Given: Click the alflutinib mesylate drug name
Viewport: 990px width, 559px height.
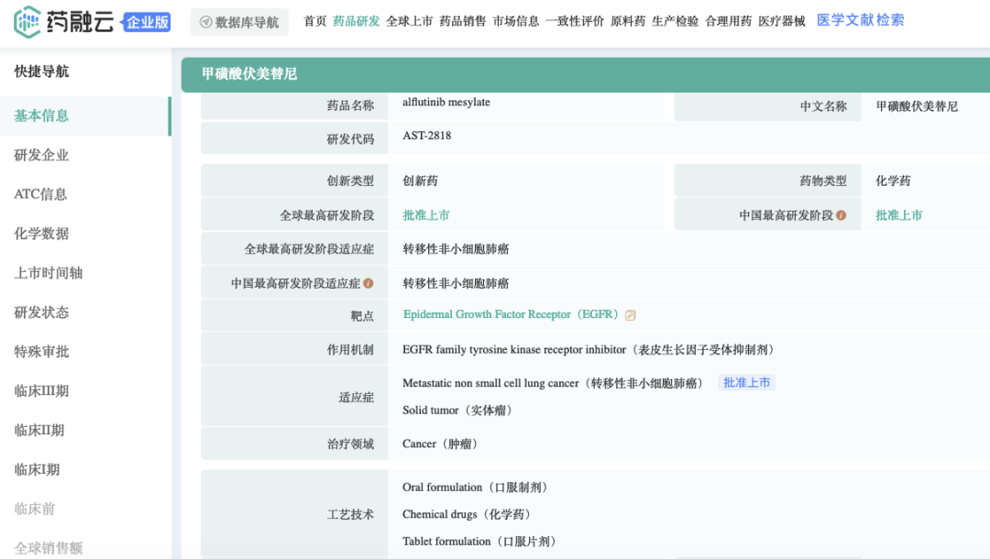Looking at the screenshot, I should pos(446,103).
